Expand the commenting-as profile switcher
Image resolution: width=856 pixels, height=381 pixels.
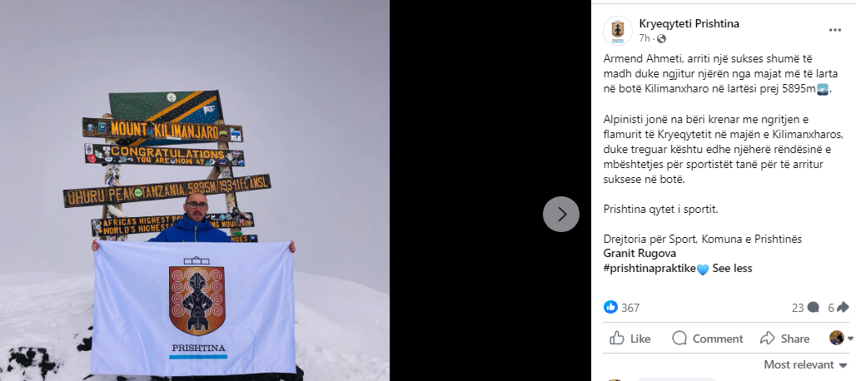tap(841, 338)
